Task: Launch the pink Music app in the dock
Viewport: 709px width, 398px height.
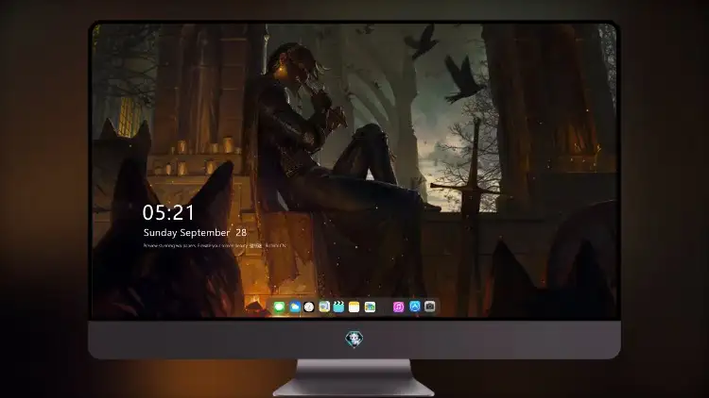Action: [398, 307]
